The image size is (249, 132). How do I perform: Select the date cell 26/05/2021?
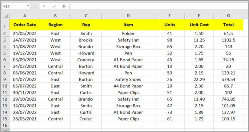pos(25,119)
